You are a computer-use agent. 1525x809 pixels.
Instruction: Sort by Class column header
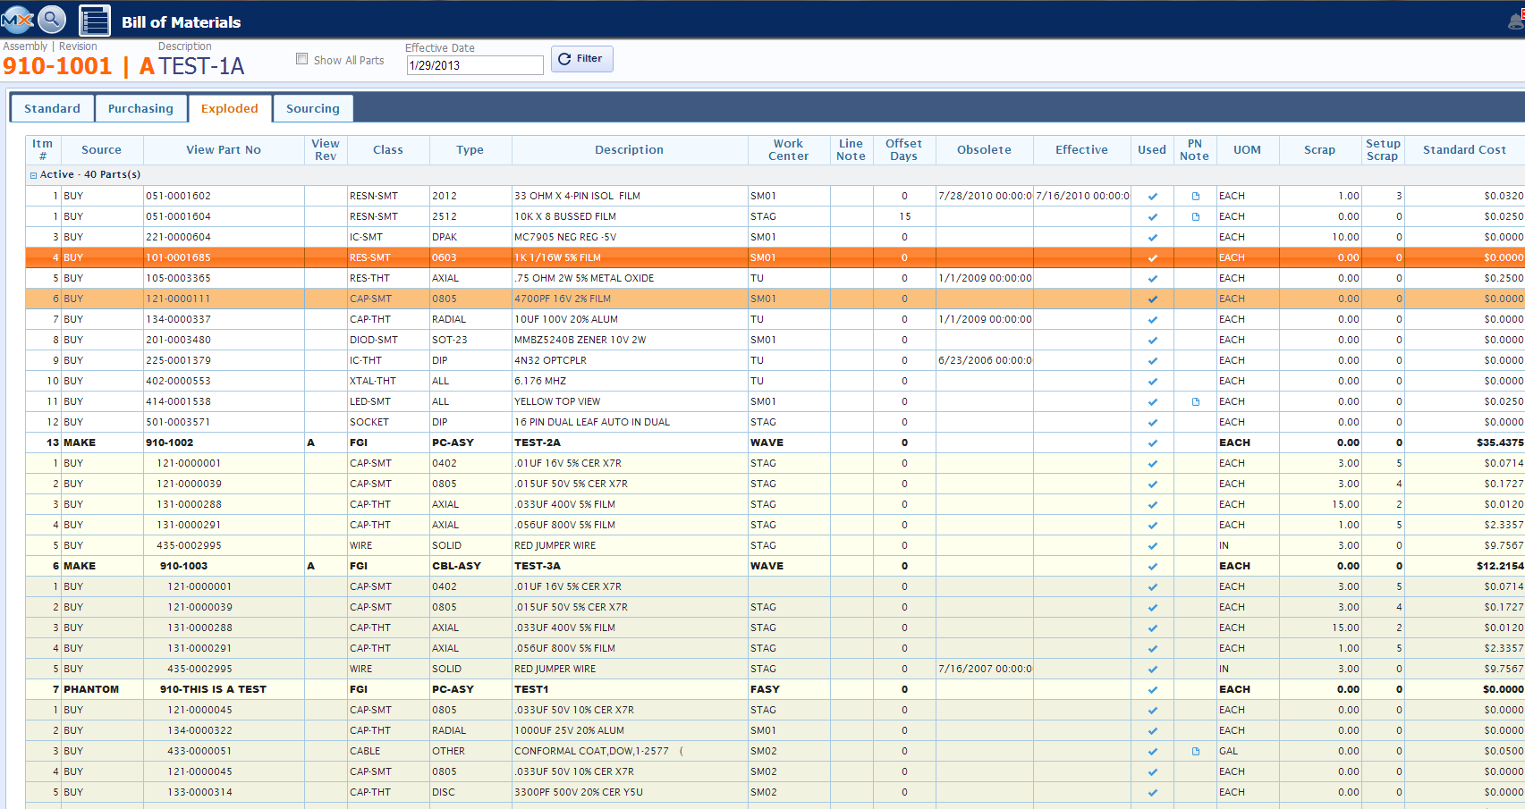pos(388,149)
